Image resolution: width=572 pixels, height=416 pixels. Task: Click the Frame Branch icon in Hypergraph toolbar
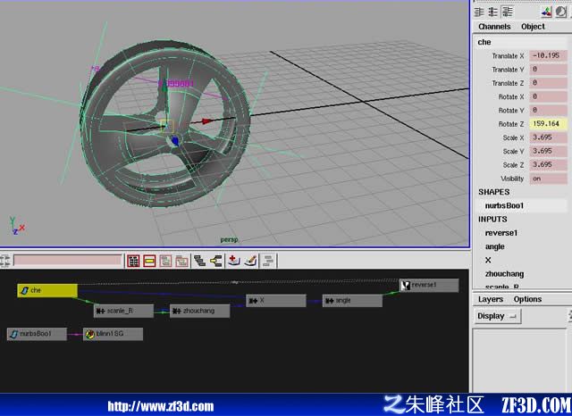coord(181,261)
